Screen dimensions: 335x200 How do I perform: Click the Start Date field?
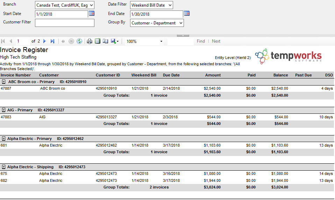(x=61, y=14)
